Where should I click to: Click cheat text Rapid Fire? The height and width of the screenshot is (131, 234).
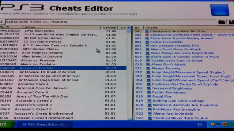[x=162, y=96]
